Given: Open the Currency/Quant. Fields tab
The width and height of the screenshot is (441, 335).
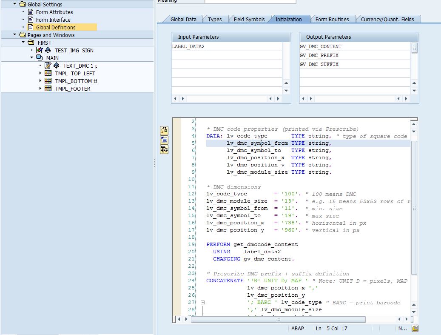Looking at the screenshot, I should pyautogui.click(x=387, y=19).
